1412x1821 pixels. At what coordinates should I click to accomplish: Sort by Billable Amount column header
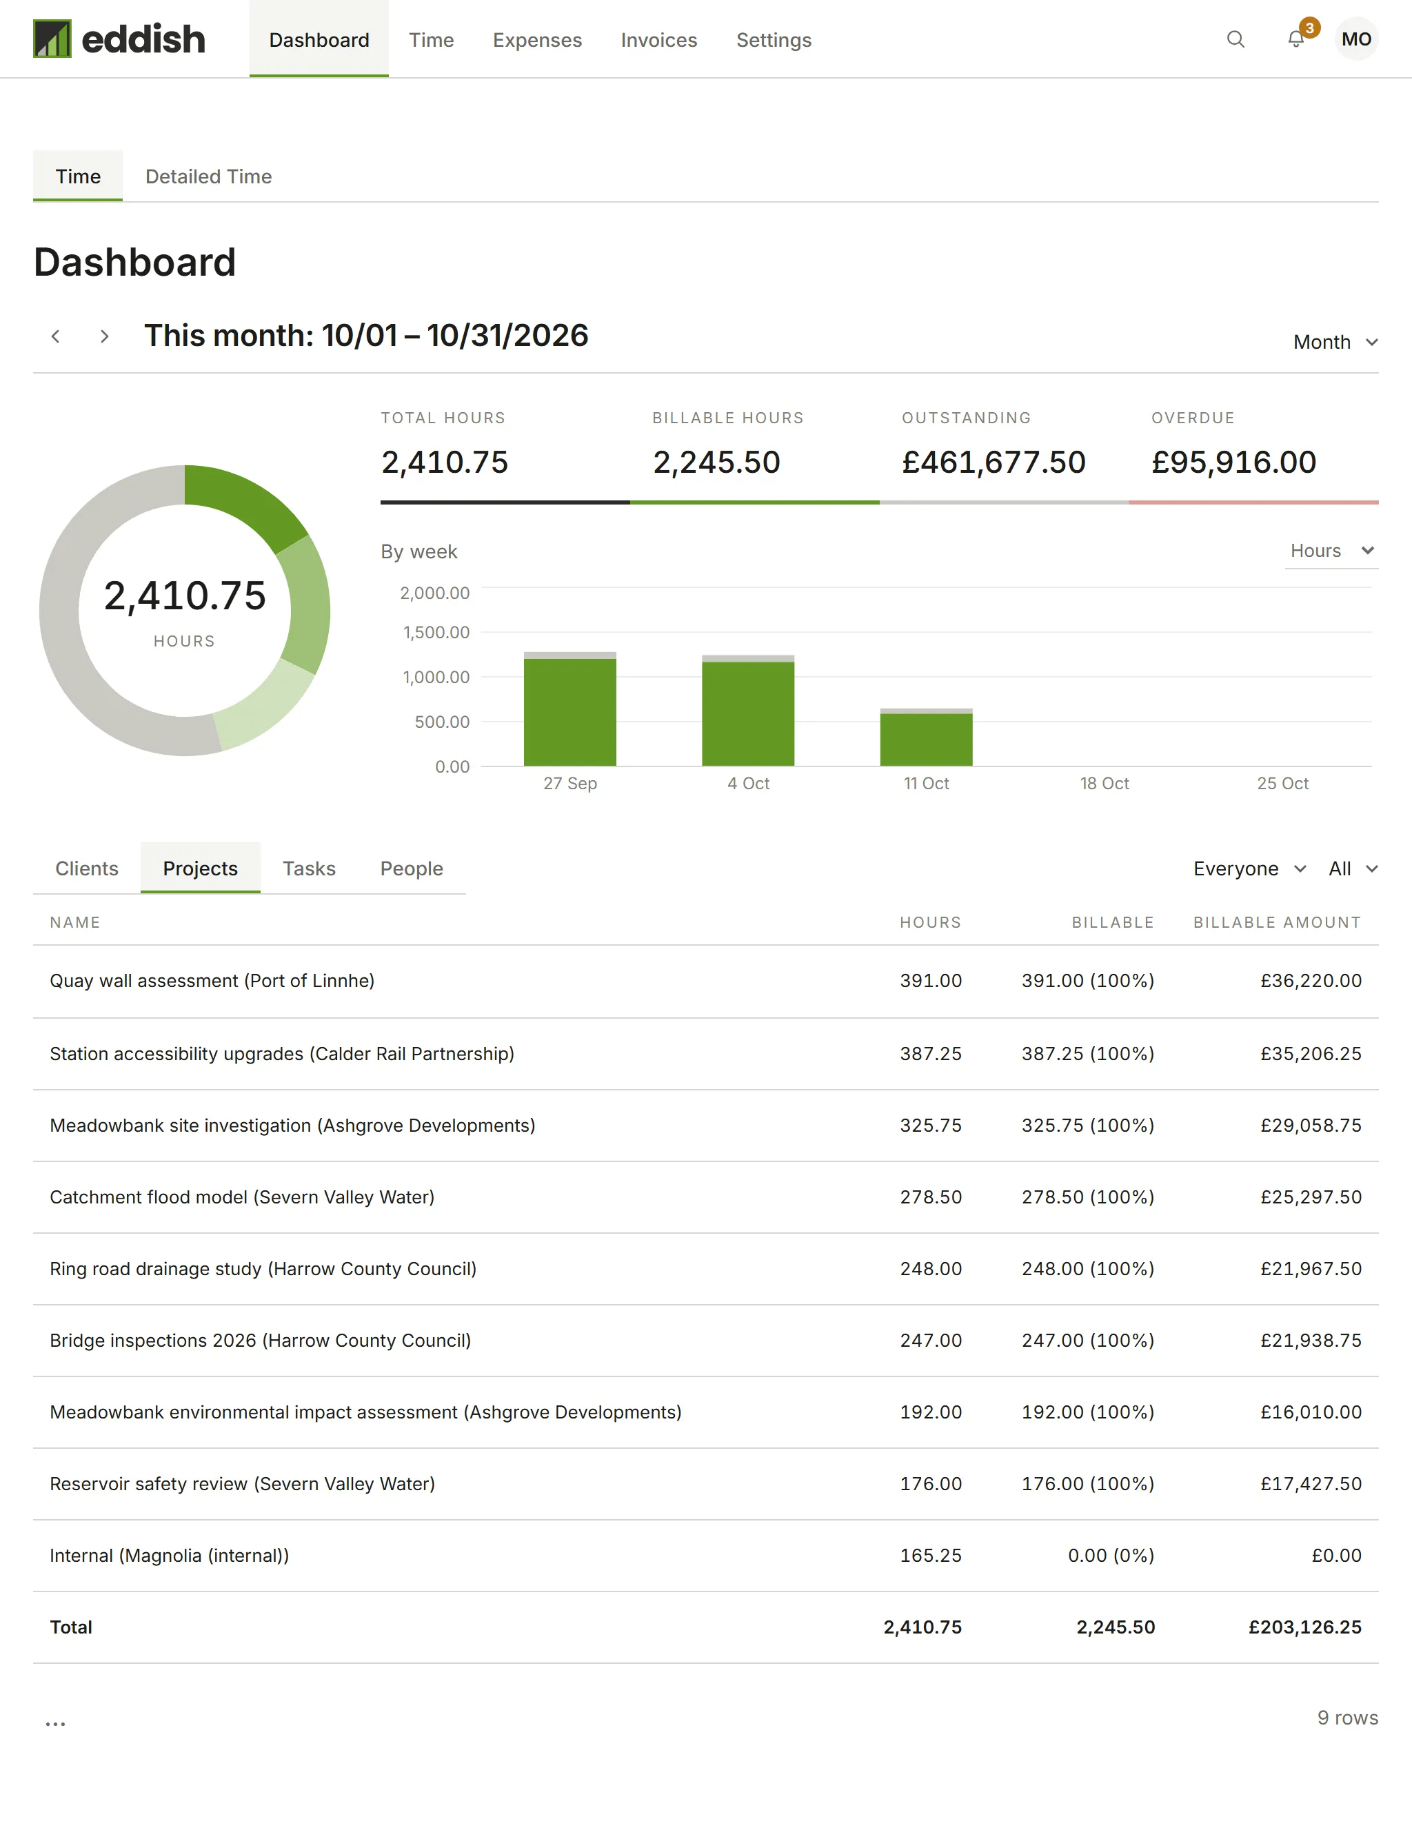tap(1277, 922)
